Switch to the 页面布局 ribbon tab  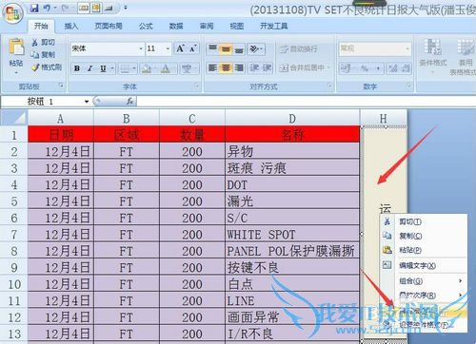109,26
